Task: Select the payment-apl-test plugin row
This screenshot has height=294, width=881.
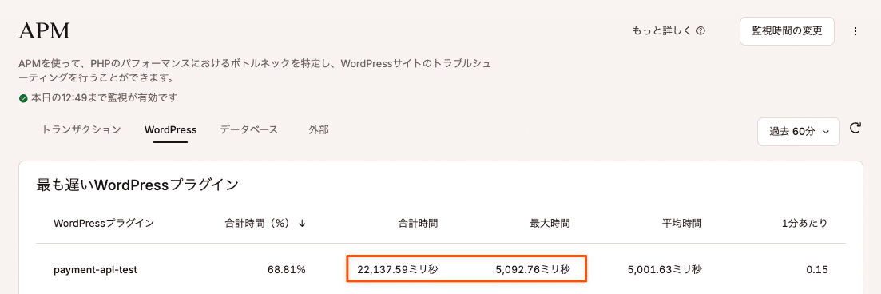Action: pyautogui.click(x=441, y=270)
